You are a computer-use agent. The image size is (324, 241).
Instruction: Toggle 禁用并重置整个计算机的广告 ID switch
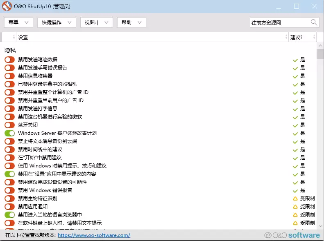(9, 92)
